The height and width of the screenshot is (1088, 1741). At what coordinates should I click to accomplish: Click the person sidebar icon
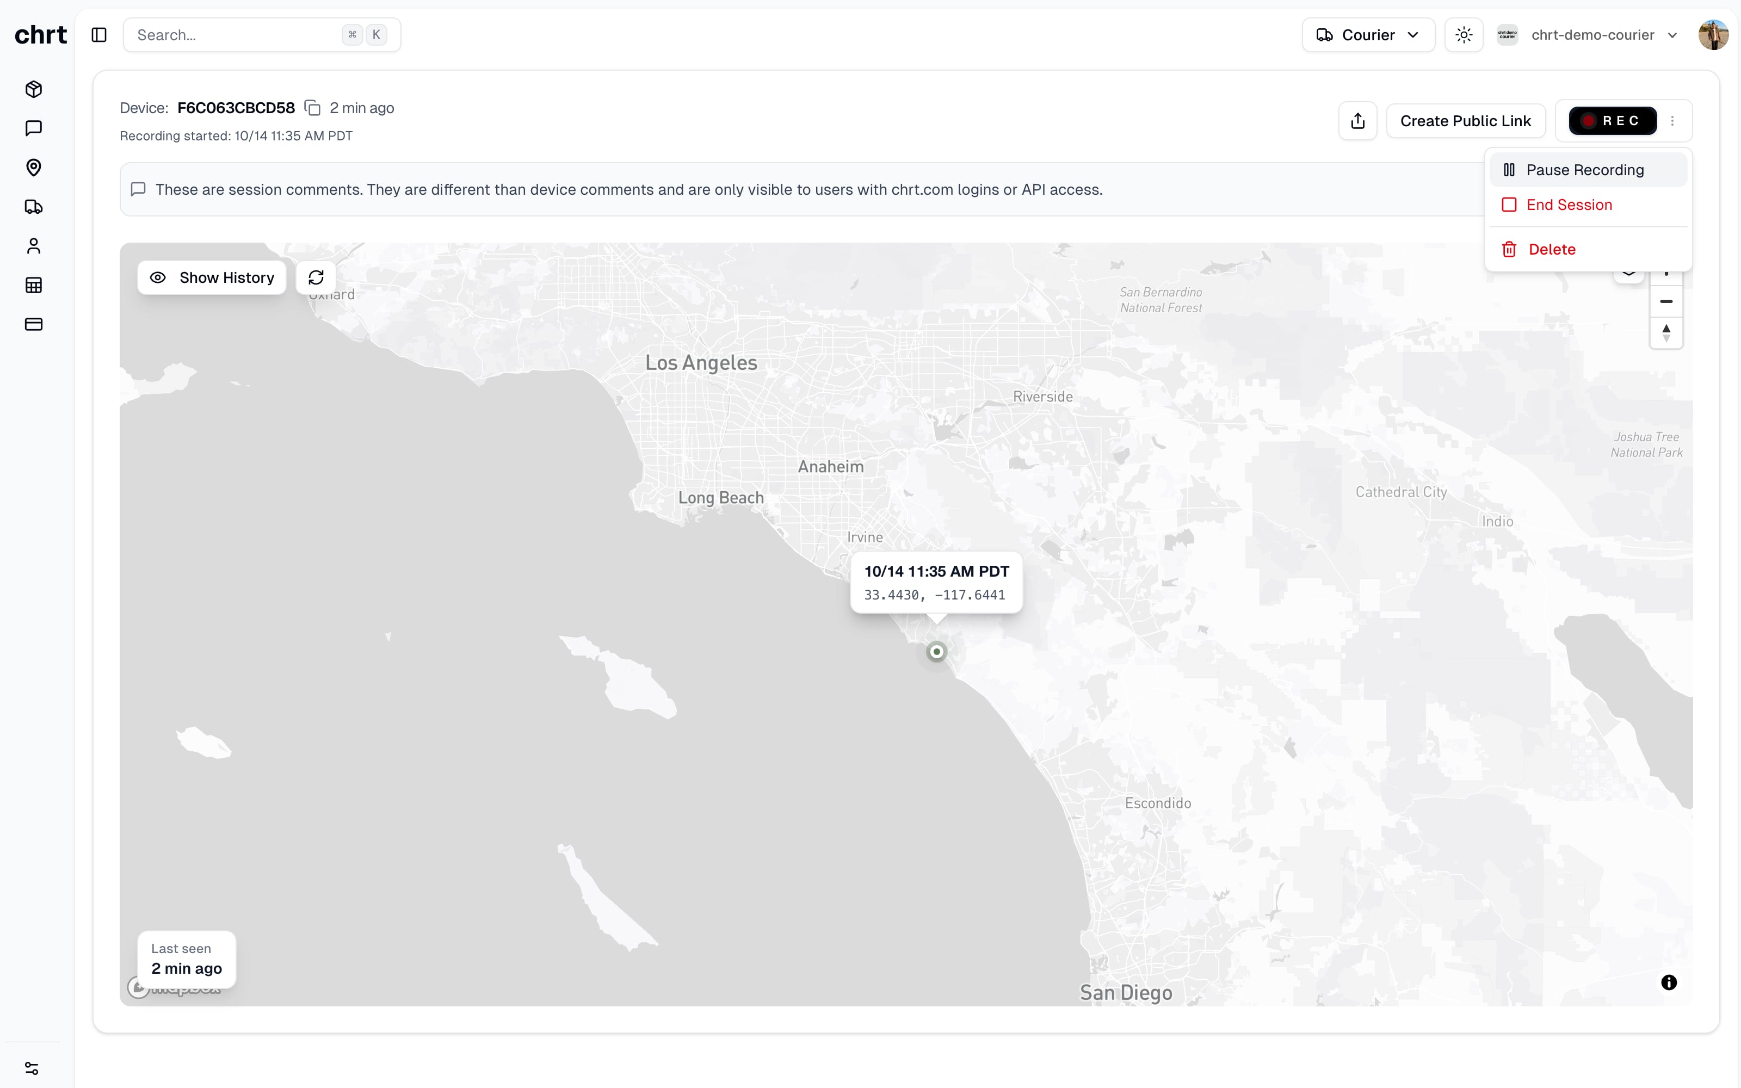(33, 246)
